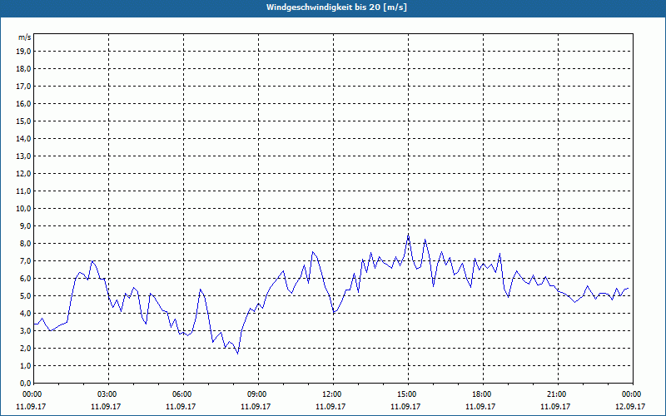Click the 03:00 time axis label

tap(109, 394)
